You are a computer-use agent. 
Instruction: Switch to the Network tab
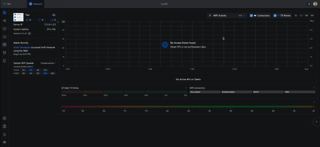(35, 4)
